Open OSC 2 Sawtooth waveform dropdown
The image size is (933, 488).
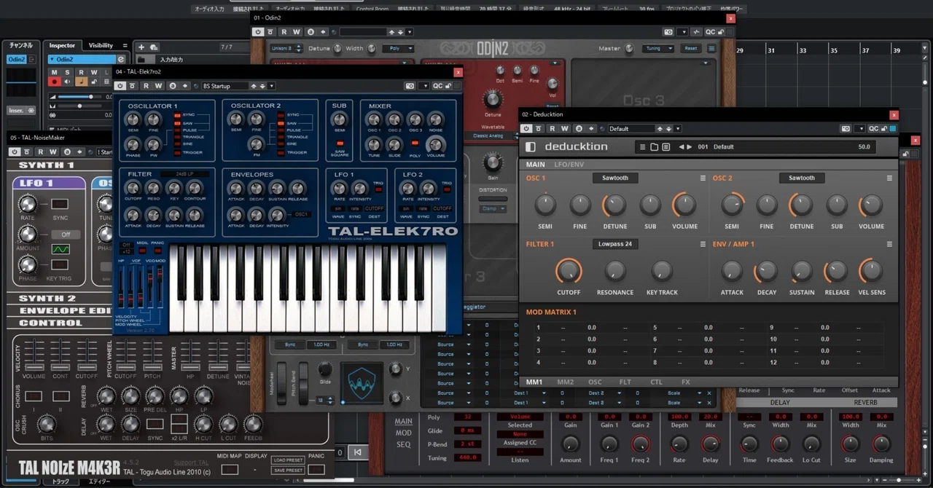802,178
